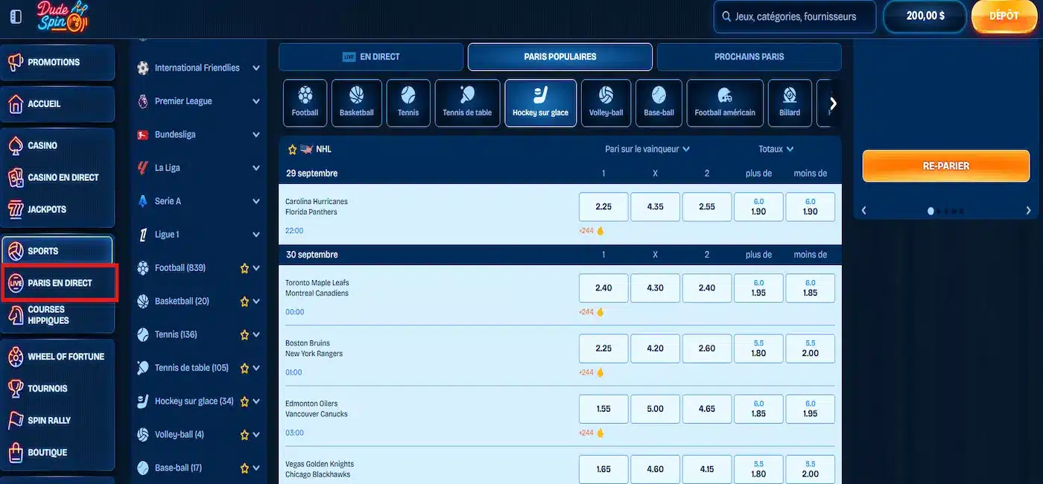Bet on Edmonton Oilers at 1.55

pos(603,409)
